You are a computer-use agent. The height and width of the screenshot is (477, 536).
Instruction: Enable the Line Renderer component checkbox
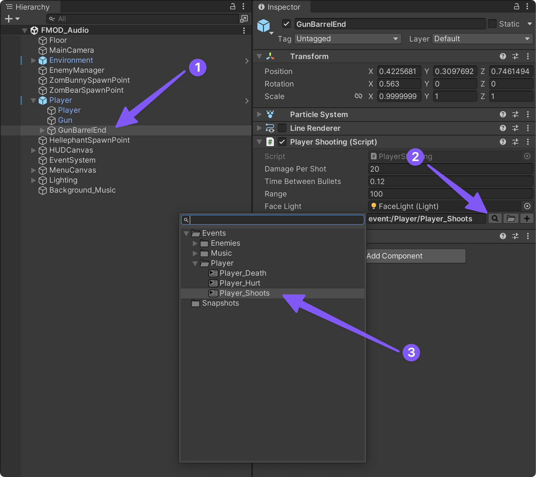(x=282, y=128)
